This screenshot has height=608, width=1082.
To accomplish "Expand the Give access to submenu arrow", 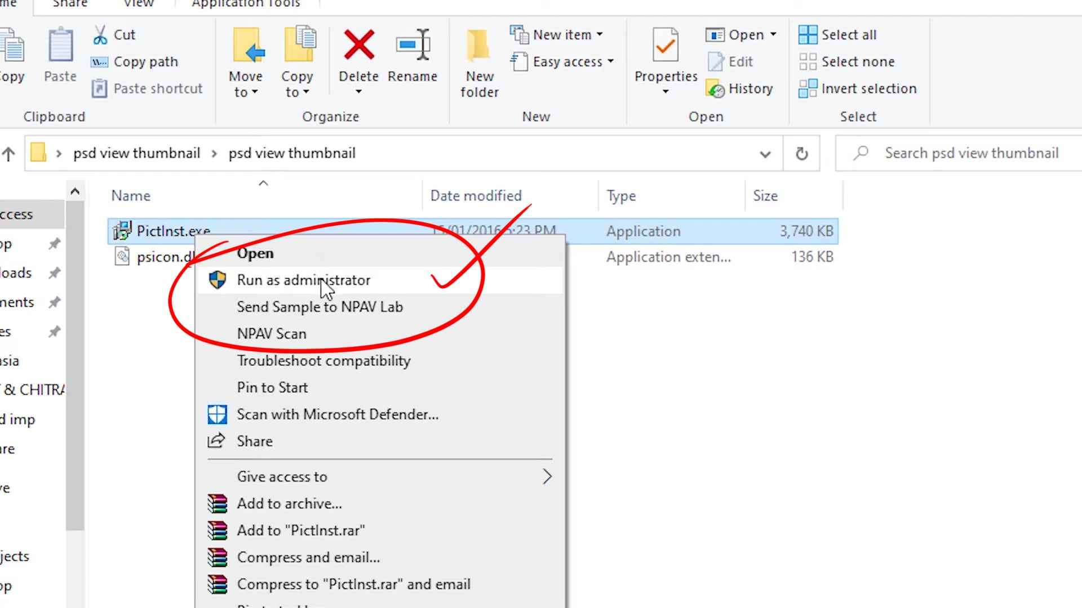I will (x=547, y=477).
